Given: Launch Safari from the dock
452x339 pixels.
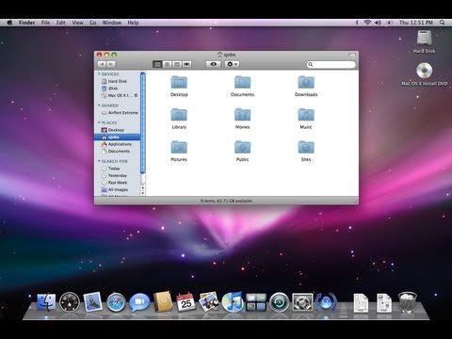Looking at the screenshot, I should (116, 302).
